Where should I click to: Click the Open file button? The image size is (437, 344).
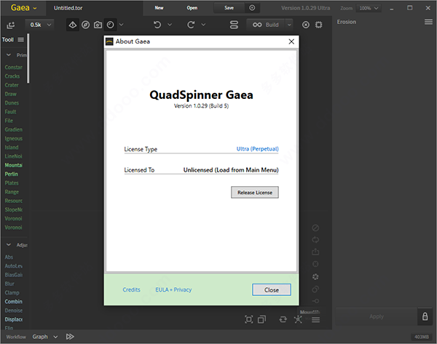point(192,8)
